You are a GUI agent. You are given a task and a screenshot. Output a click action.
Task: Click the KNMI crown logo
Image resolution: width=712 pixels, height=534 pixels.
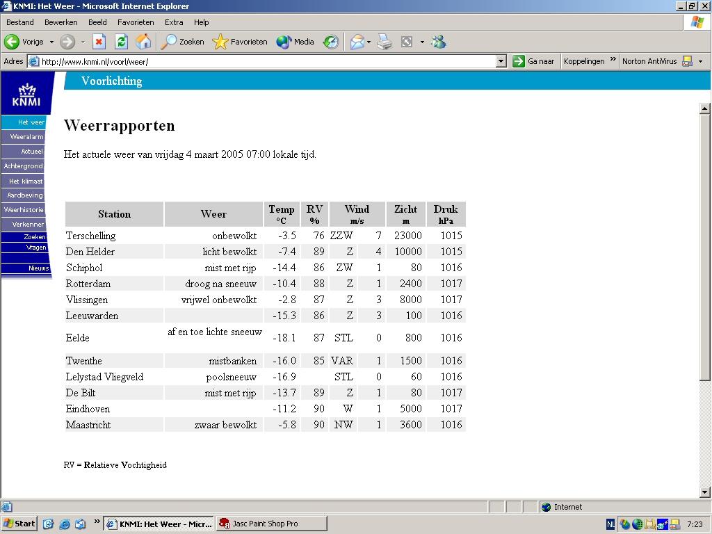pyautogui.click(x=26, y=95)
